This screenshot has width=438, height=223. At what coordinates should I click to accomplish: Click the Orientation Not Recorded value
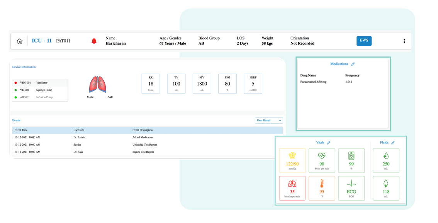302,44
